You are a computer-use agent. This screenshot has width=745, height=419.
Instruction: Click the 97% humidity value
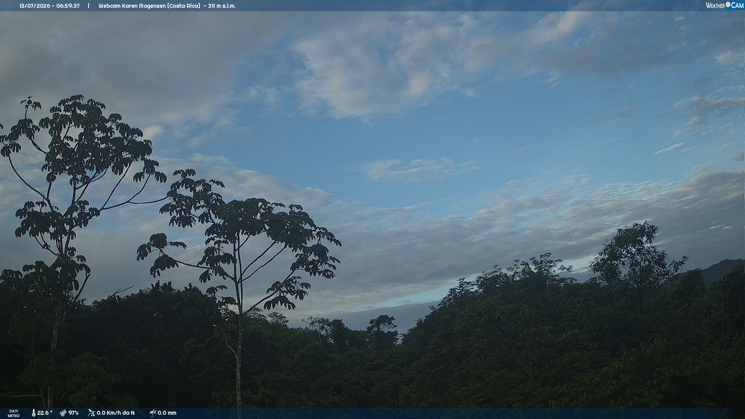(73, 413)
